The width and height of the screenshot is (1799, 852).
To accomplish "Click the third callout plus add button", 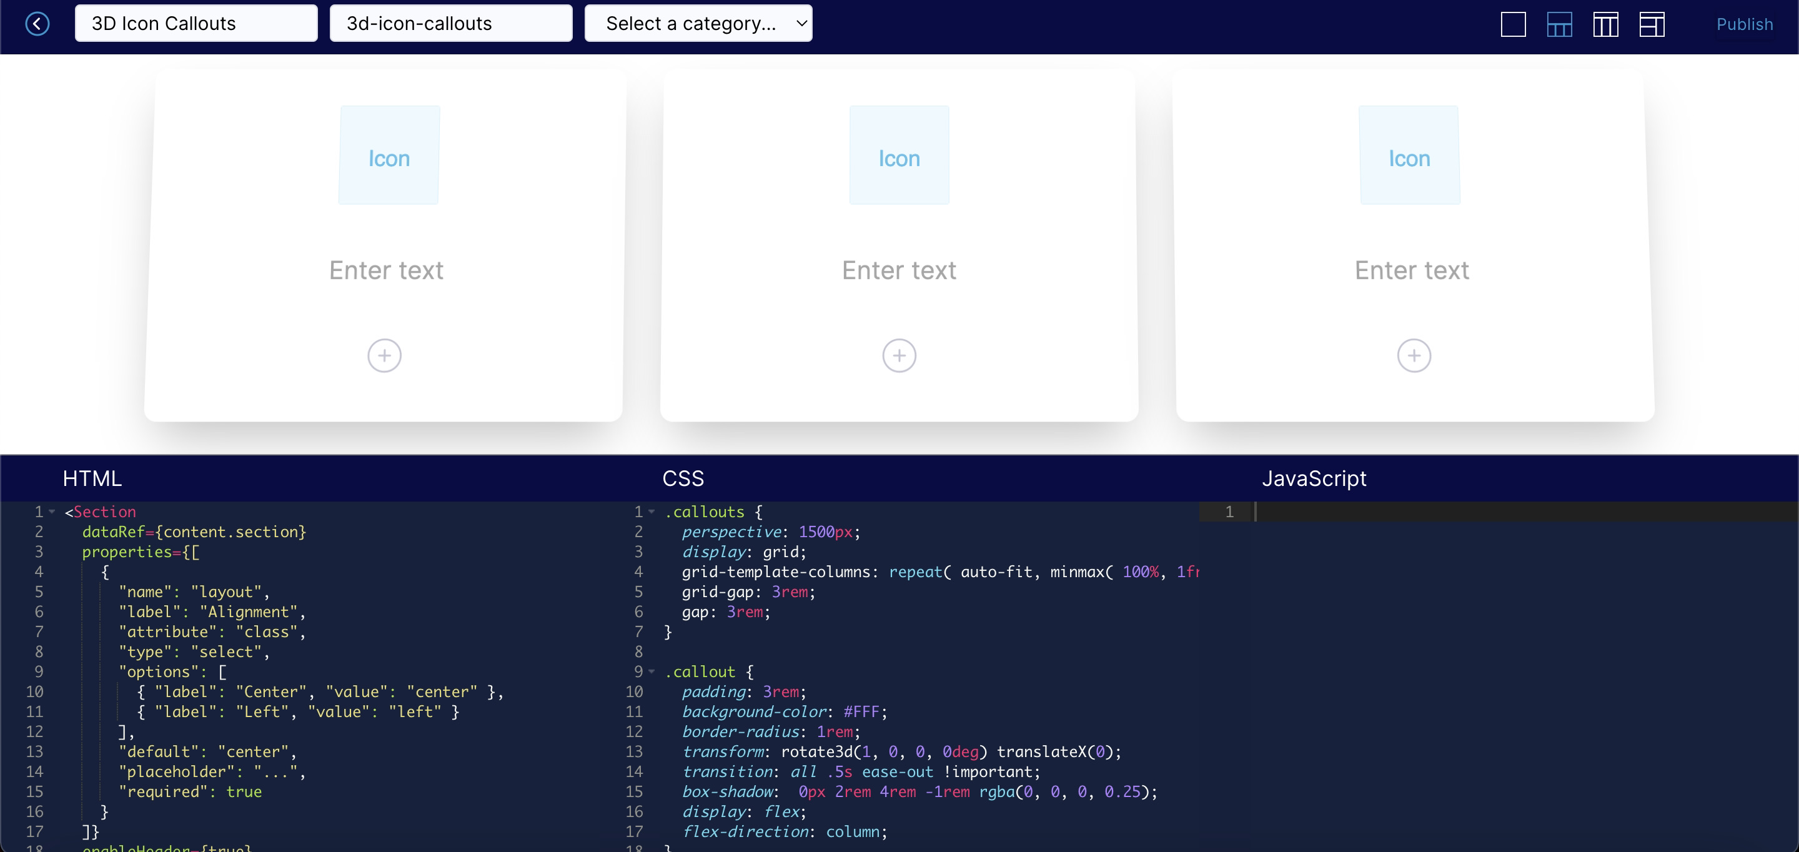I will click(1414, 354).
